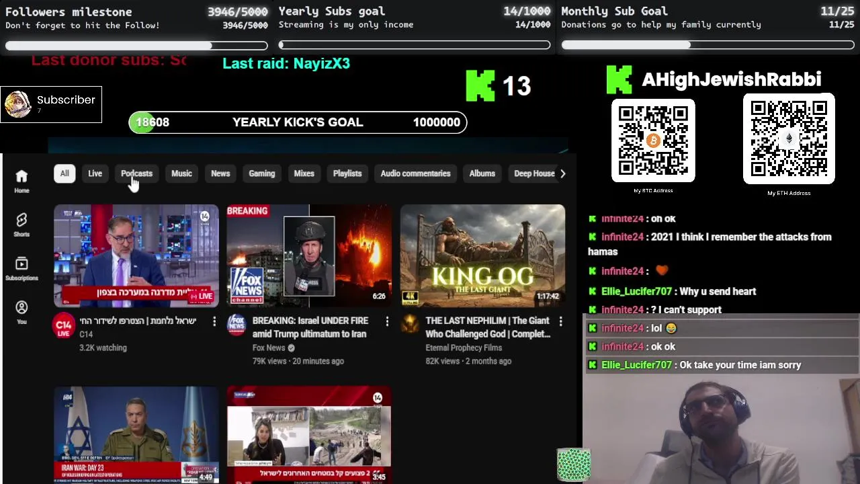Open the Fox News BREAKING thumbnail
This screenshot has height=484, width=860.
309,255
